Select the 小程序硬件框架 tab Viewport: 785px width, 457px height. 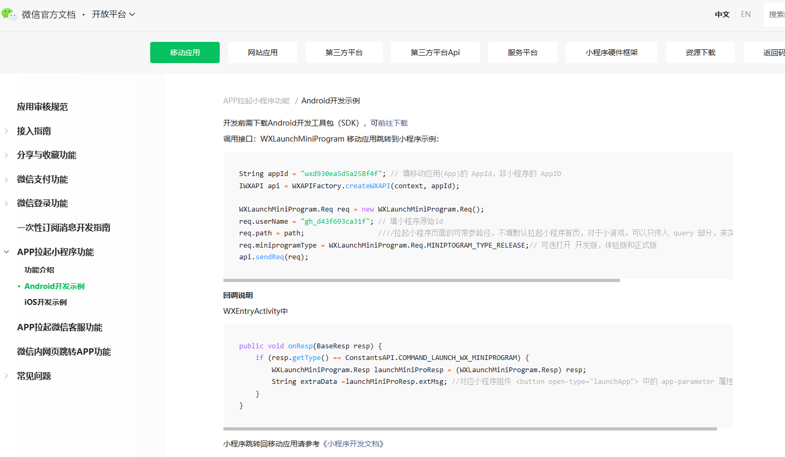[611, 52]
